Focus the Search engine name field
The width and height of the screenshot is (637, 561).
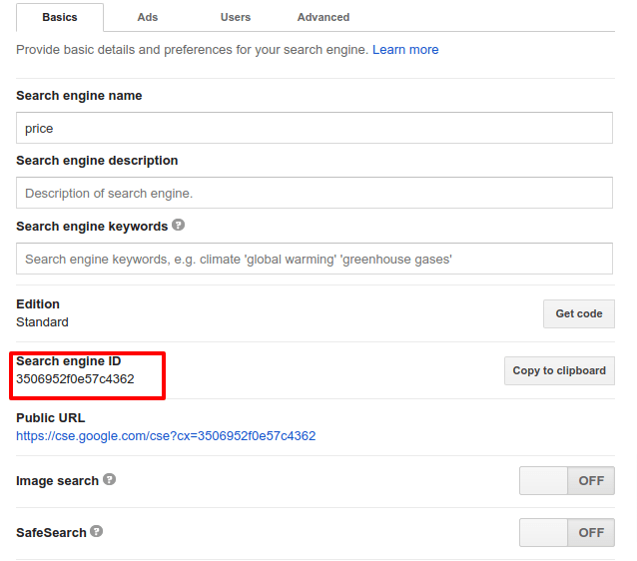[x=314, y=128]
